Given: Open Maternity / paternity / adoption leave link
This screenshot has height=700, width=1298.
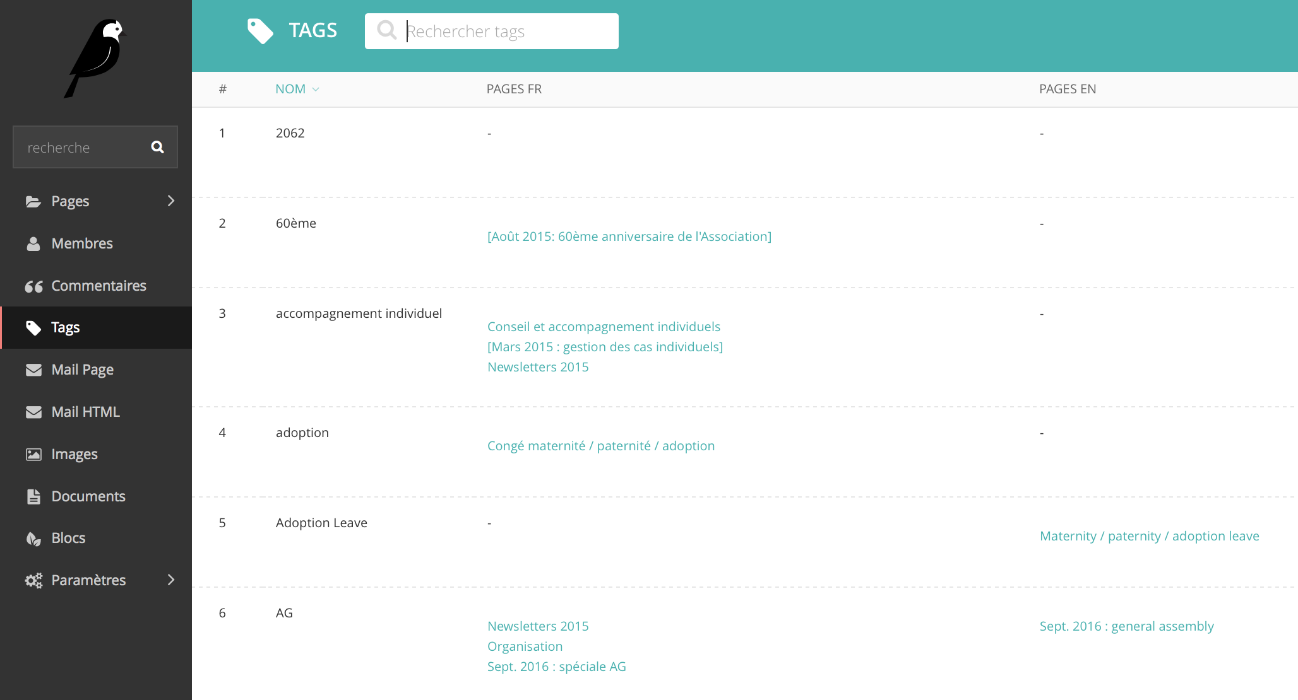Looking at the screenshot, I should 1149,536.
